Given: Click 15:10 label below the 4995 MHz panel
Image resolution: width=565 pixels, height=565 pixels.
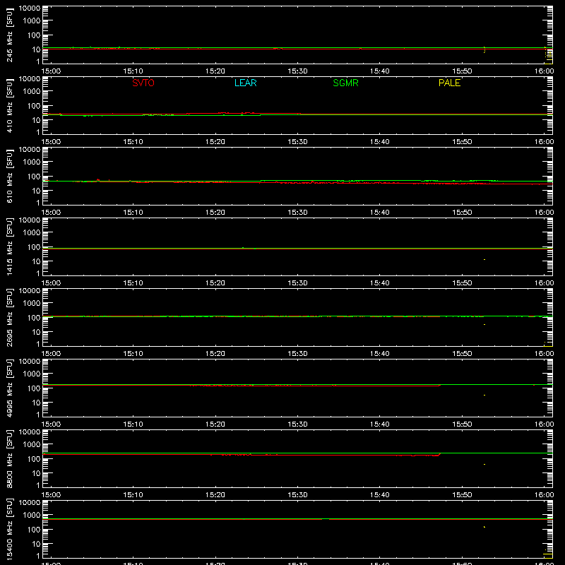Looking at the screenshot, I should [133, 424].
